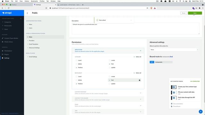Screen dimensions: 205x115
Task: Open Advanced Settings link in settings menu
Action: coord(34,48)
